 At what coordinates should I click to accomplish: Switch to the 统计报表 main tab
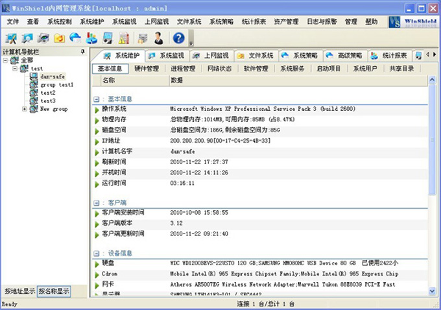coord(390,56)
